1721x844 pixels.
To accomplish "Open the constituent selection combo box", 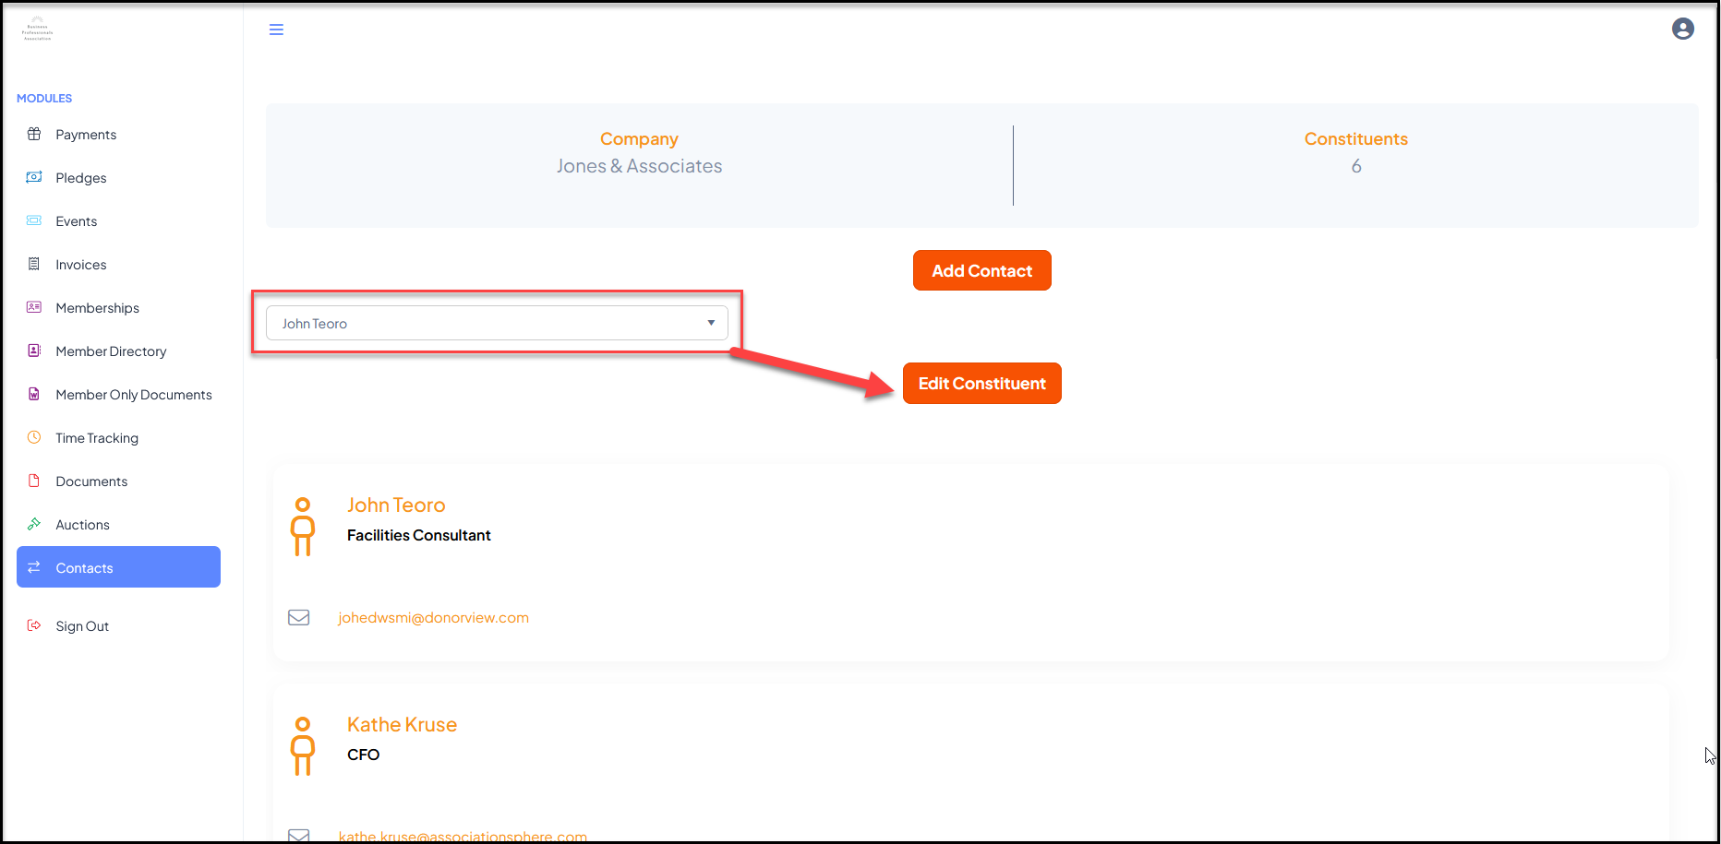I will point(497,323).
